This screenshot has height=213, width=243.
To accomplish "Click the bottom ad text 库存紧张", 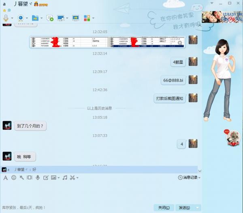I will (23, 208).
